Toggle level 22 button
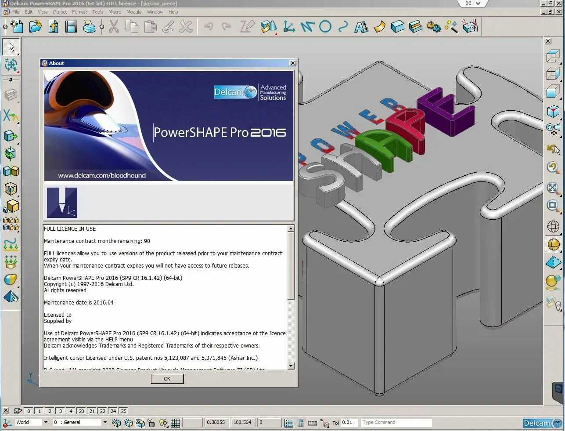The height and width of the screenshot is (431, 565). (102, 411)
